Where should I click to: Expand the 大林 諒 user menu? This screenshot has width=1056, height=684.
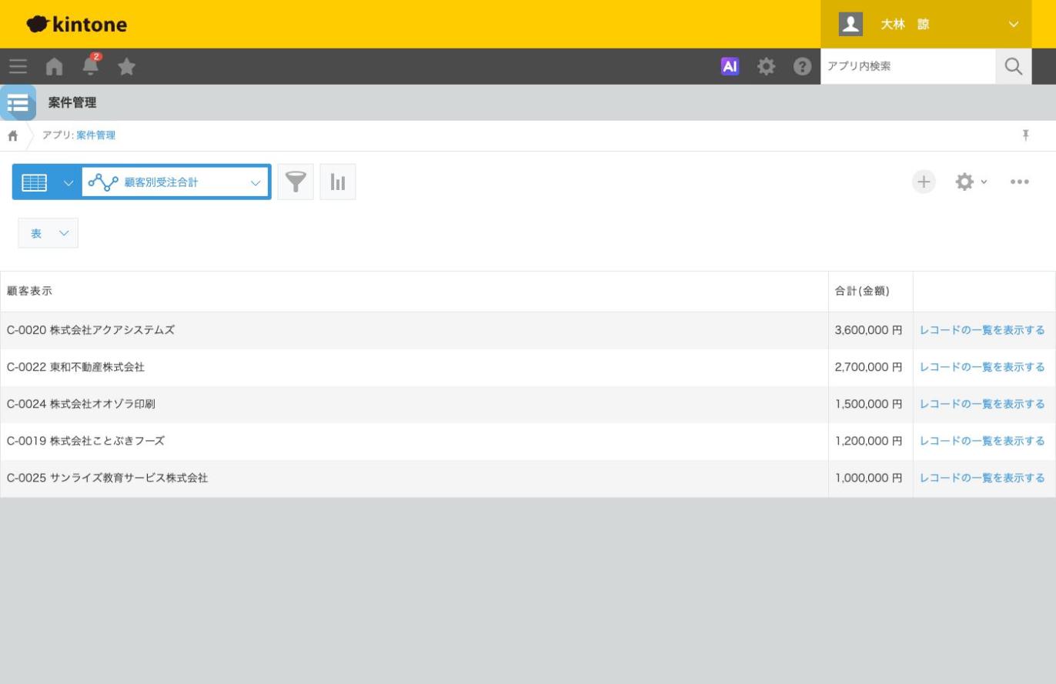point(926,24)
